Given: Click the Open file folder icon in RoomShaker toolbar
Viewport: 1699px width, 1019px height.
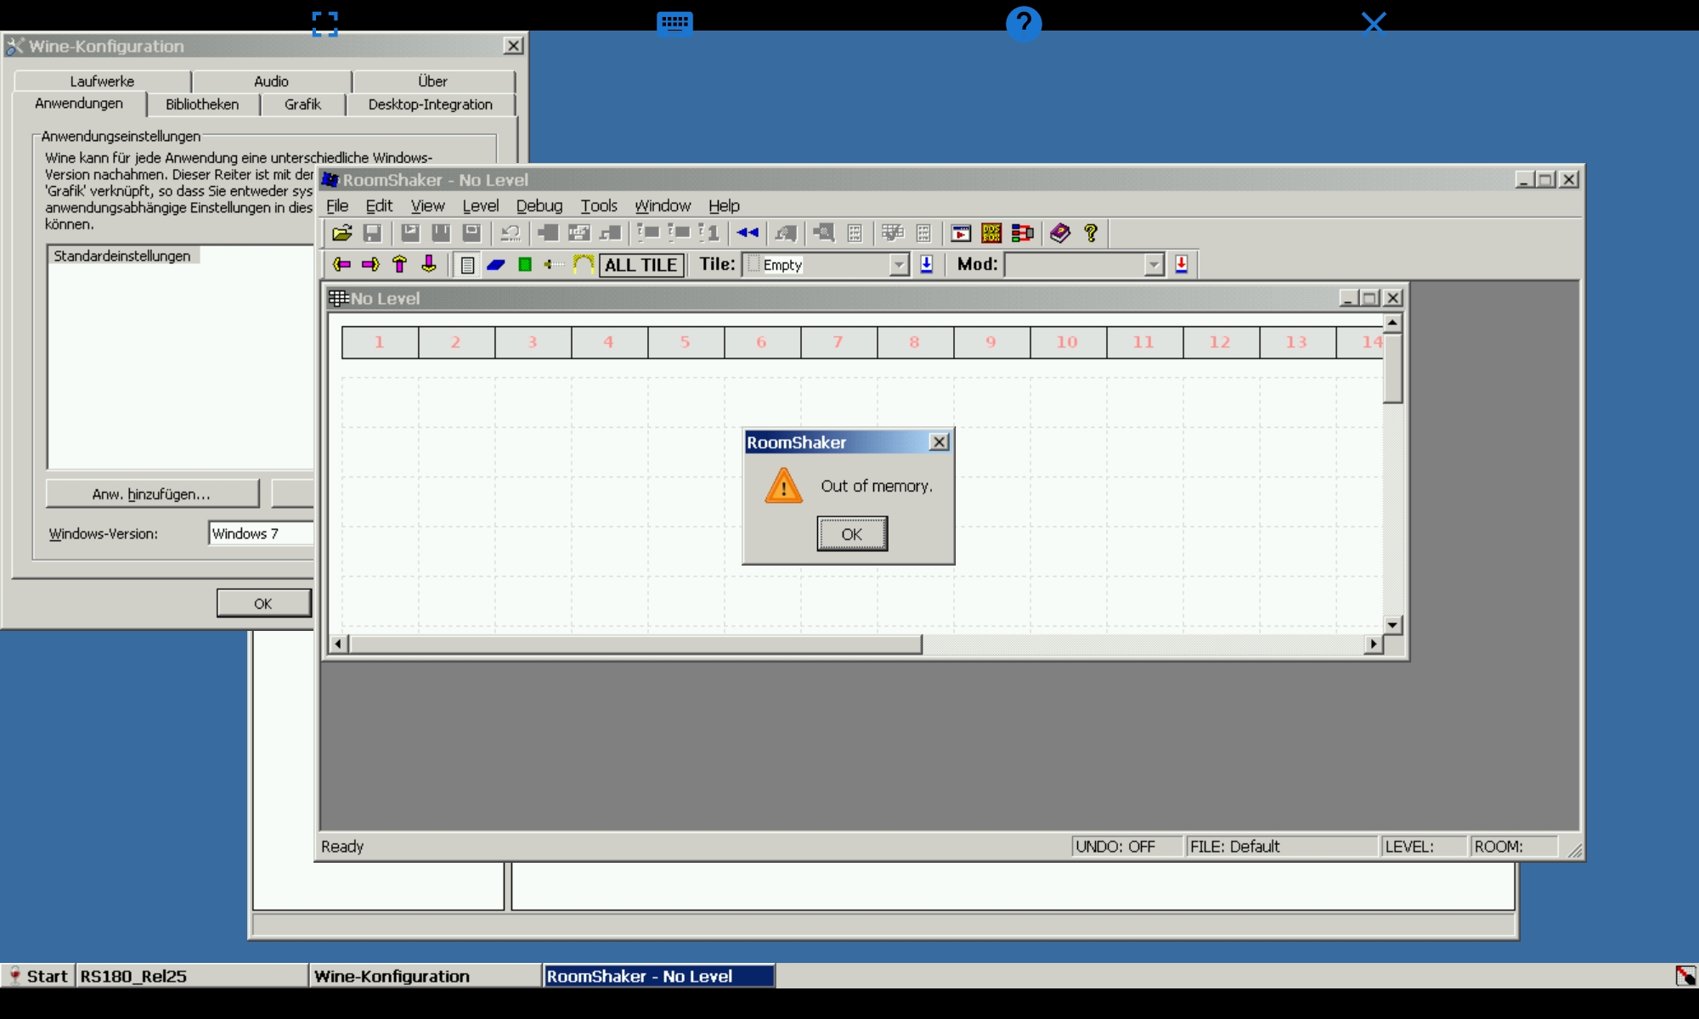Looking at the screenshot, I should click(x=341, y=233).
